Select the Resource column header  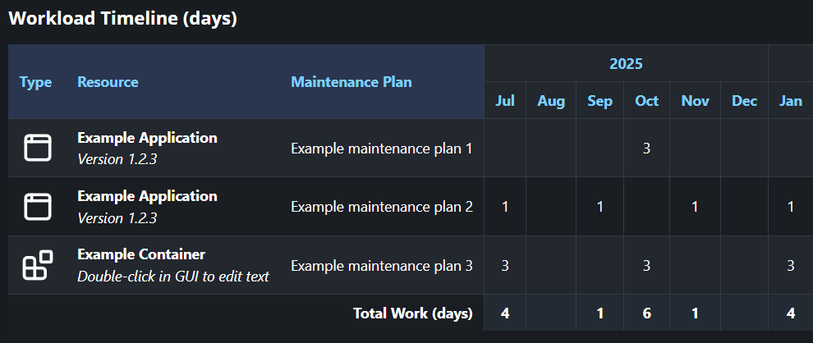click(108, 82)
